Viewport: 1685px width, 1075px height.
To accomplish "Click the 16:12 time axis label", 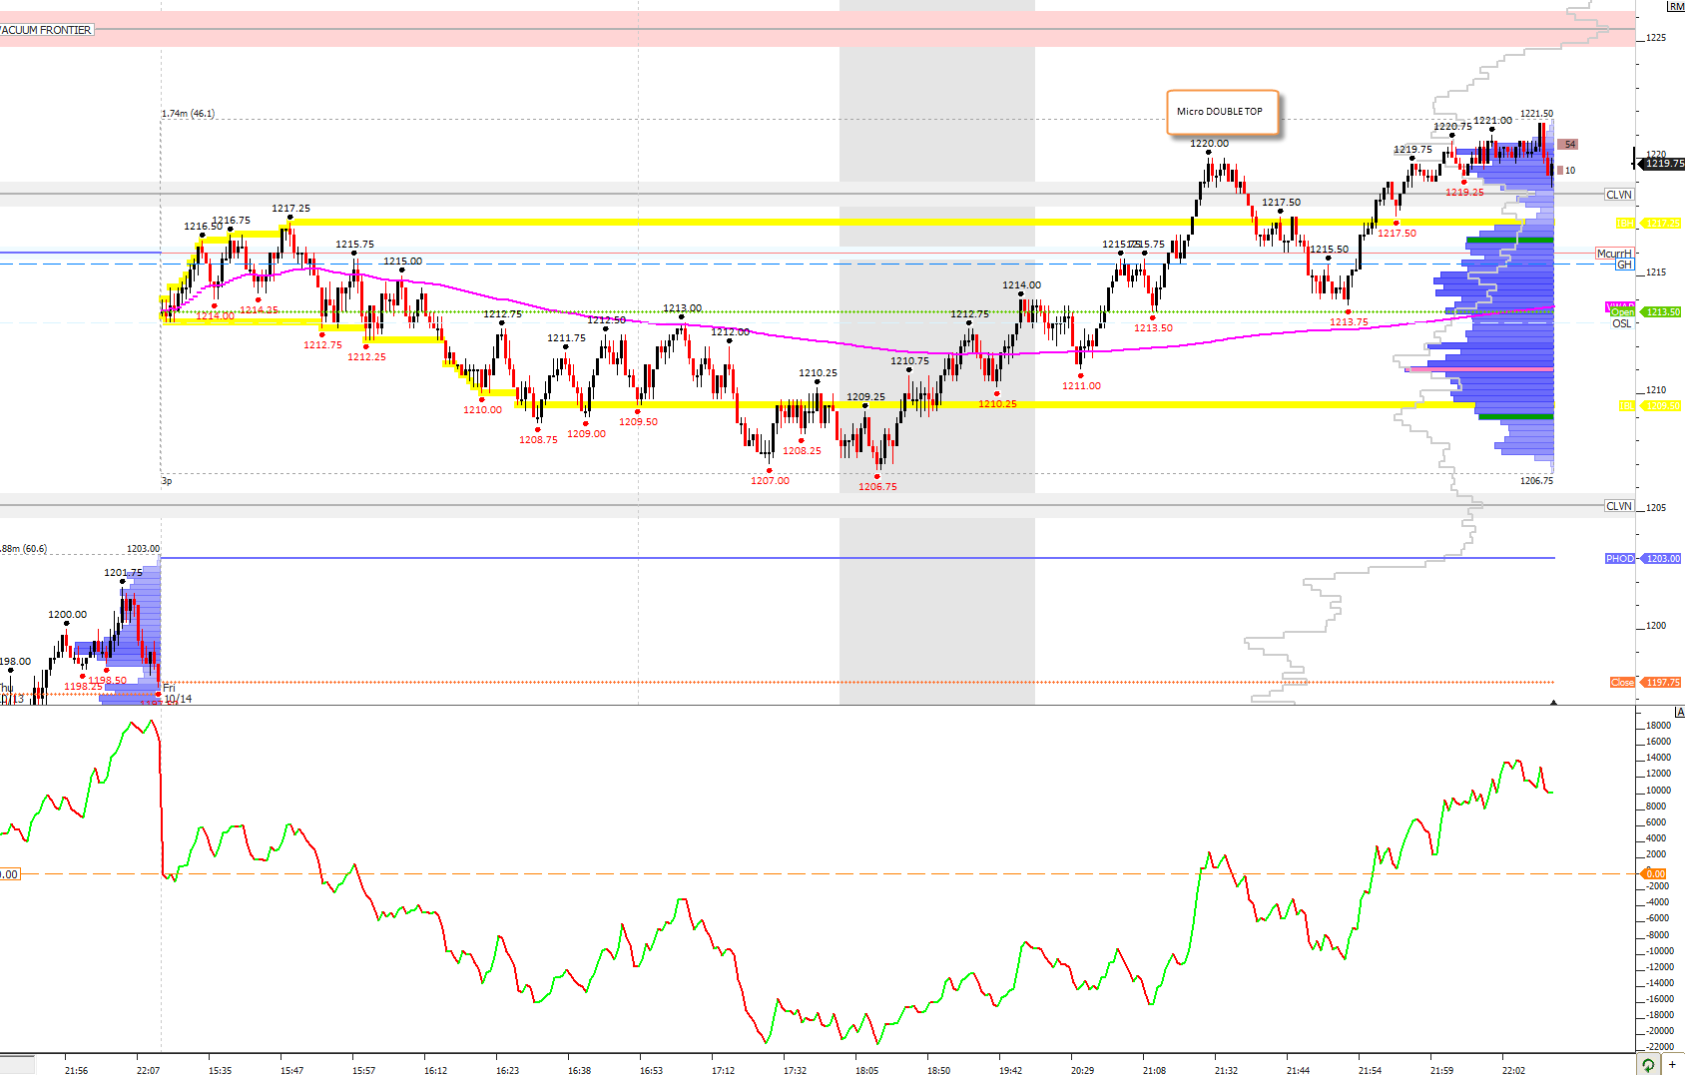I will [435, 1071].
